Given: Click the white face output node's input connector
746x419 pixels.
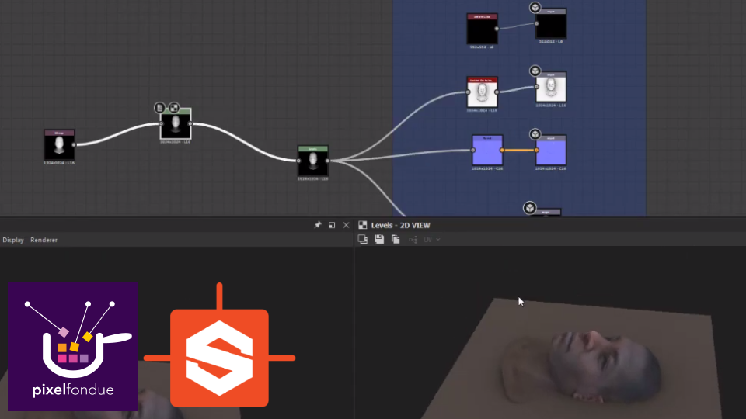Looking at the screenshot, I should (537, 87).
